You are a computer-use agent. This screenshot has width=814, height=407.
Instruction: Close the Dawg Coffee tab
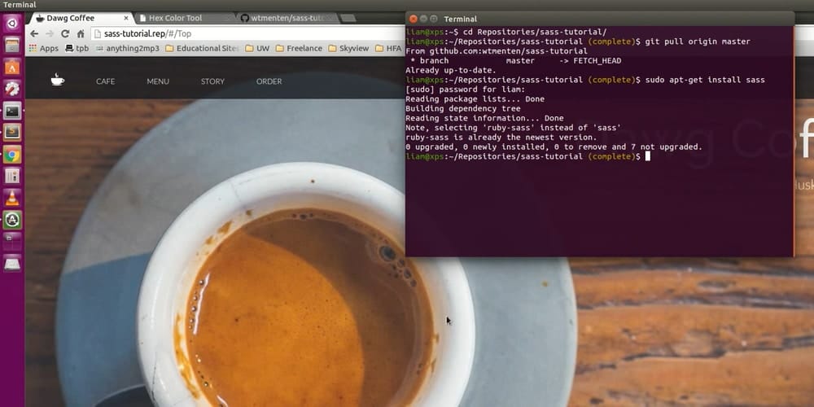tap(125, 18)
